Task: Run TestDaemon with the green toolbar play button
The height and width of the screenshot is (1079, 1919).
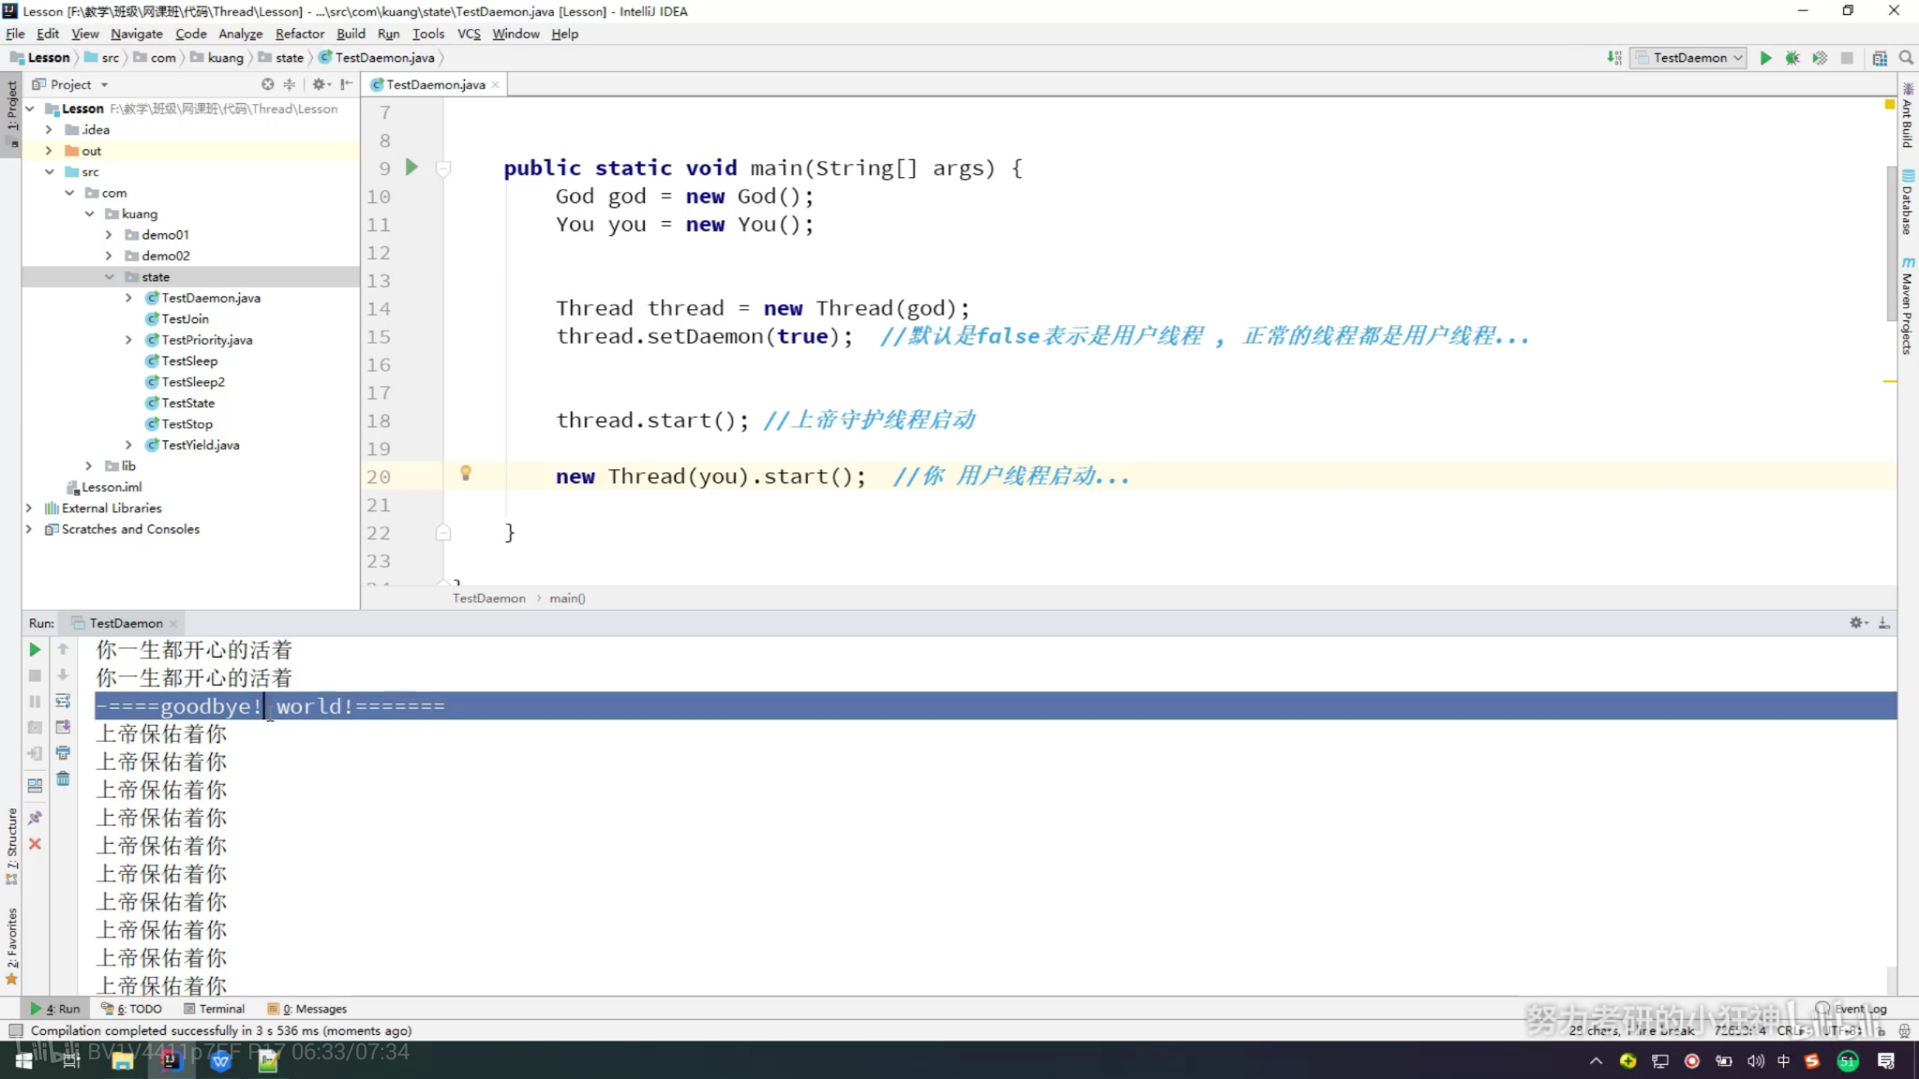Action: [x=1765, y=58]
